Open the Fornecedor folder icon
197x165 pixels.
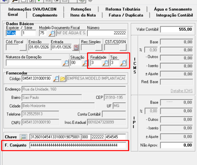(63, 79)
